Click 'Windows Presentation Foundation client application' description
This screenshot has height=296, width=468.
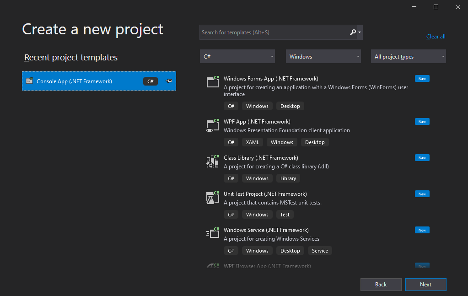click(286, 130)
